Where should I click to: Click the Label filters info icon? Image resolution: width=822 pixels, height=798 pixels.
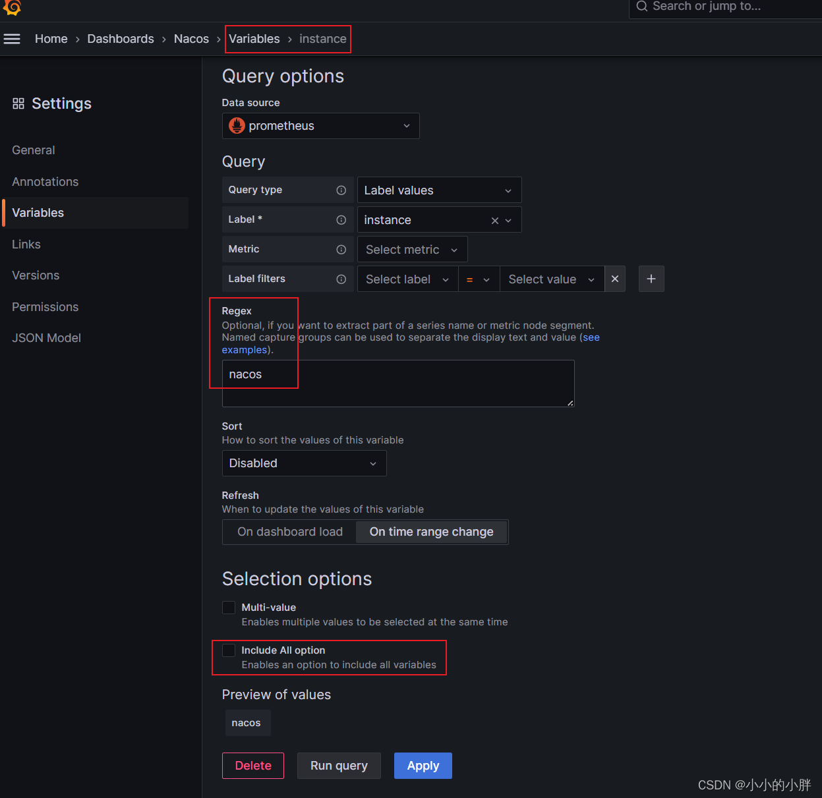pos(341,279)
